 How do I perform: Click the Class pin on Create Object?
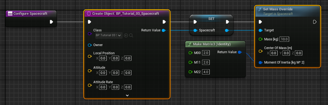coord(90,34)
